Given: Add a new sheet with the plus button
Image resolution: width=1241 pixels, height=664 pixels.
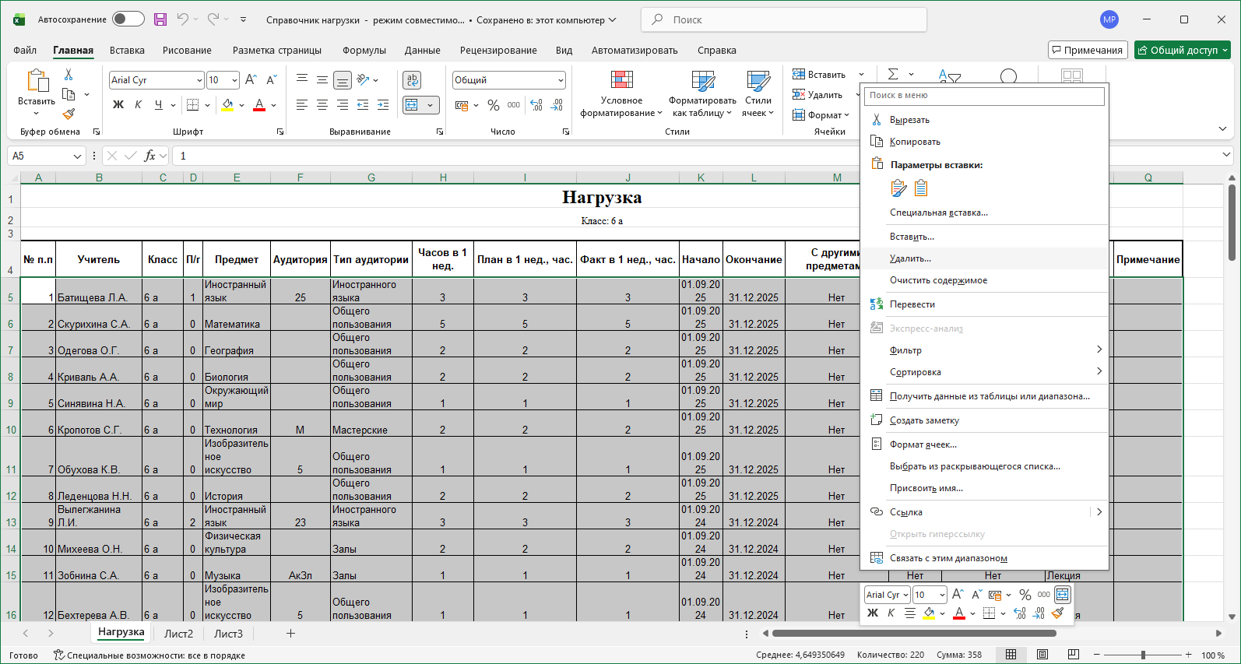Looking at the screenshot, I should click(290, 634).
